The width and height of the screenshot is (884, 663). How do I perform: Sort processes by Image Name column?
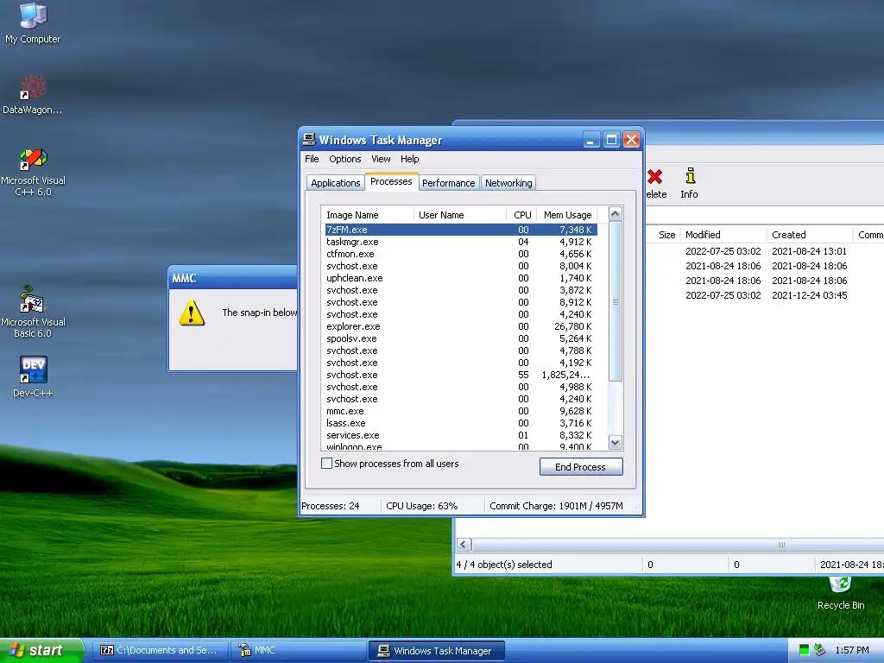(368, 215)
